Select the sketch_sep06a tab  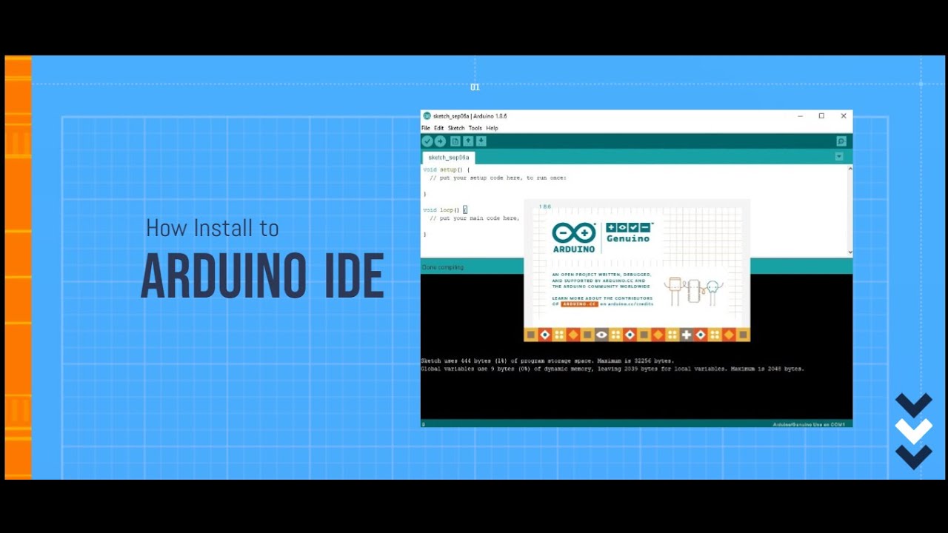pos(449,158)
